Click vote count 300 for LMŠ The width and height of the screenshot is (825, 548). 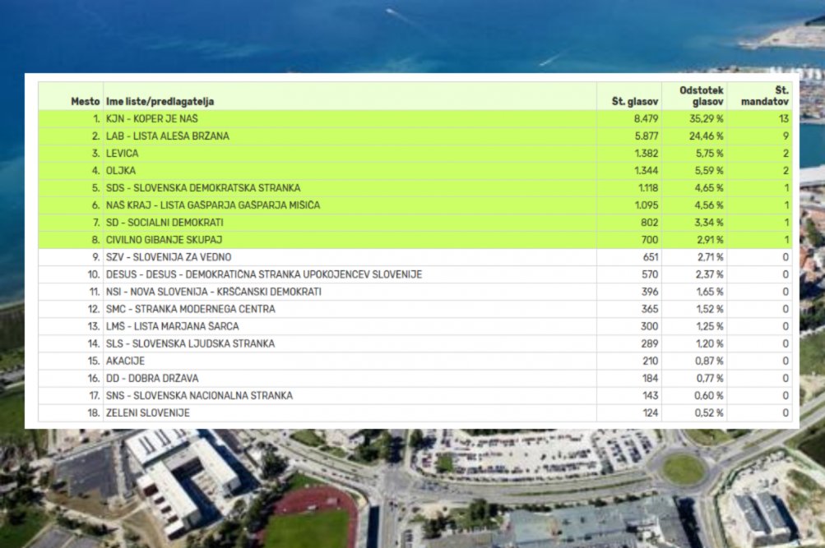pyautogui.click(x=650, y=327)
